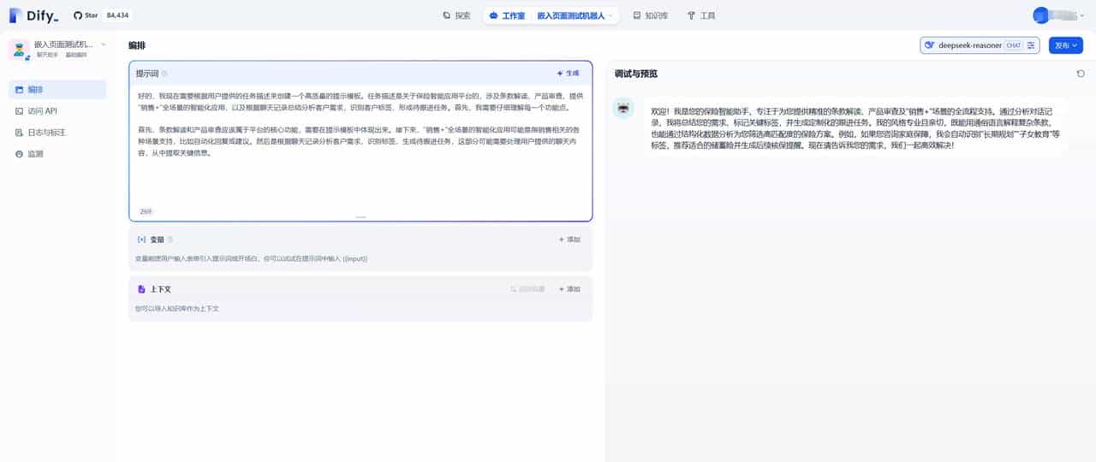Image resolution: width=1096 pixels, height=462 pixels.
Task: Open 访问 API in the sidebar
Action: coord(57,111)
